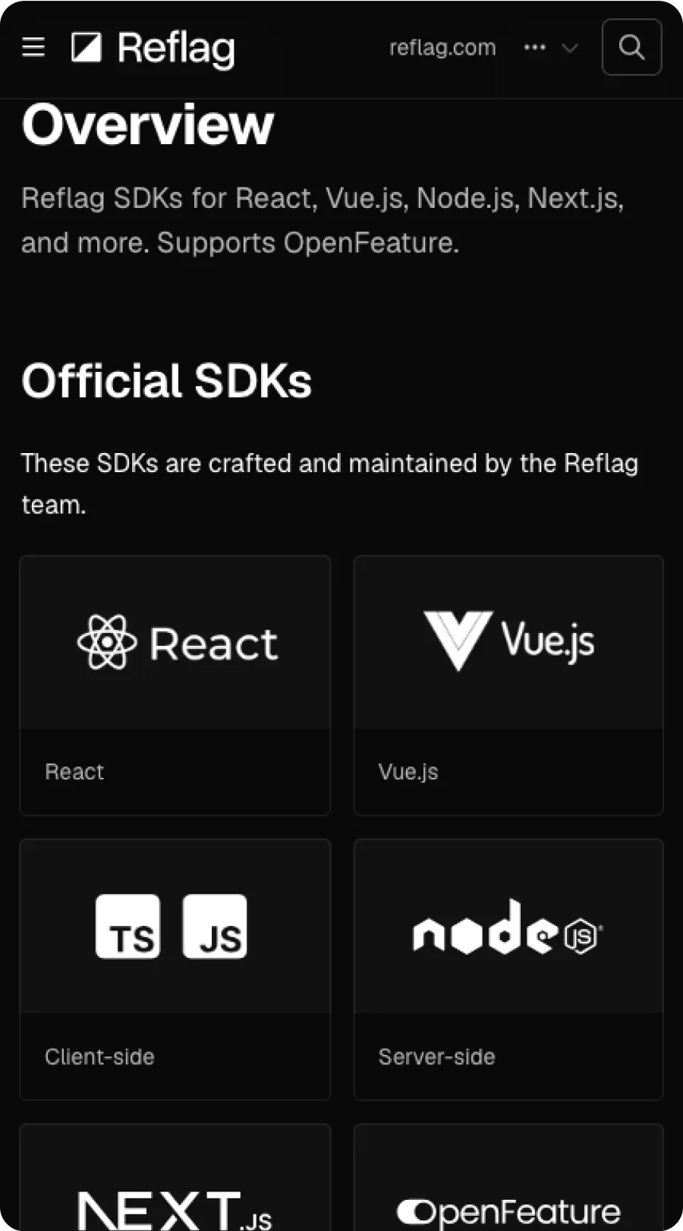This screenshot has height=1231, width=683.
Task: Open the OpenFeature SDK card
Action: [x=508, y=1177]
